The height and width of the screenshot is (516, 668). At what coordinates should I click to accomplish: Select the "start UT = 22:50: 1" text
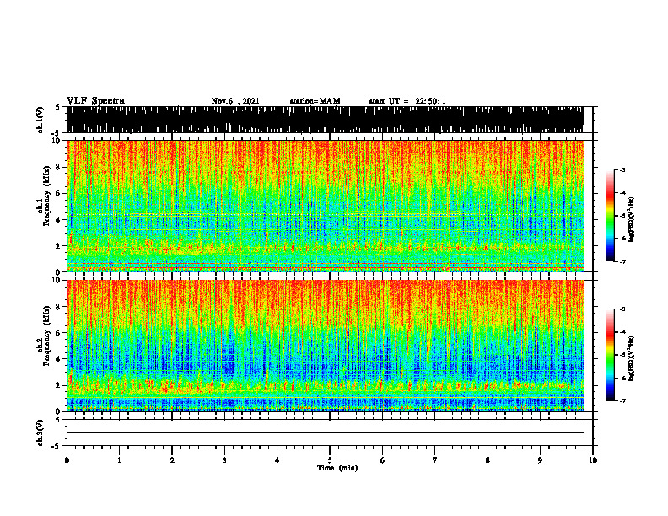407,101
